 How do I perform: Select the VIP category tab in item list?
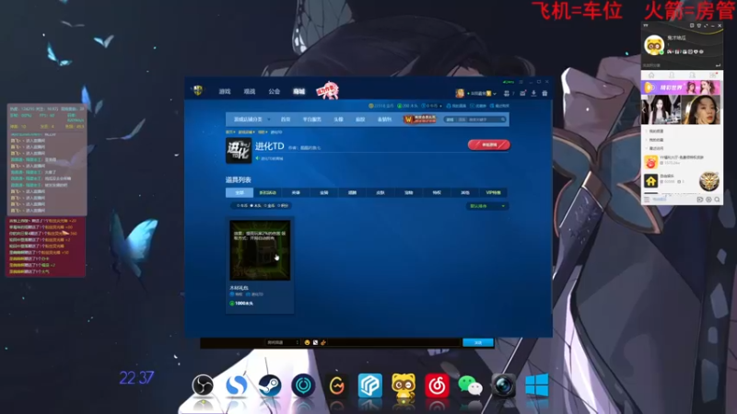[493, 192]
